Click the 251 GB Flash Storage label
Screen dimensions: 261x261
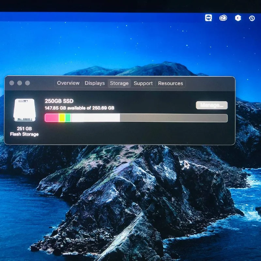coord(24,131)
